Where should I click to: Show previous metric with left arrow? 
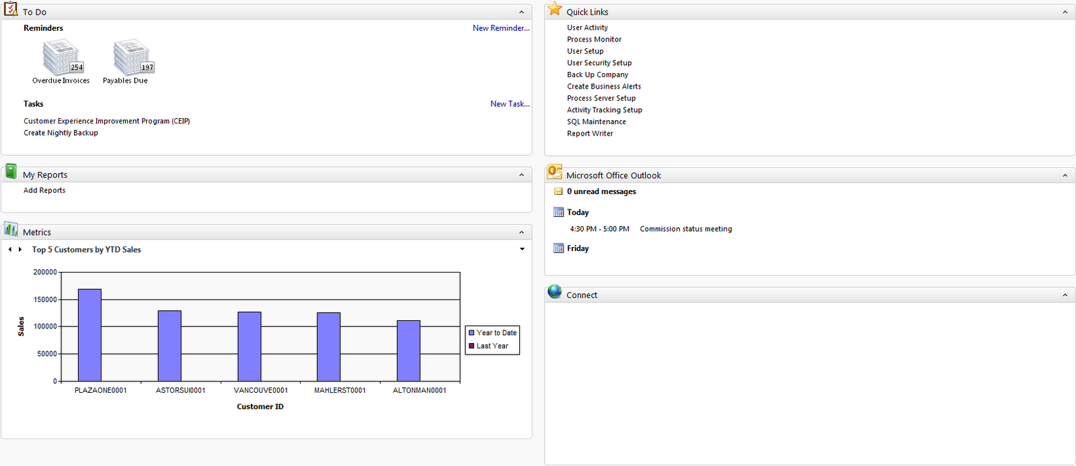10,250
